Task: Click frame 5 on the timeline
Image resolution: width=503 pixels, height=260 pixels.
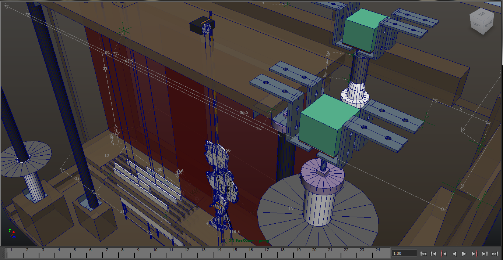Action: click(75, 253)
